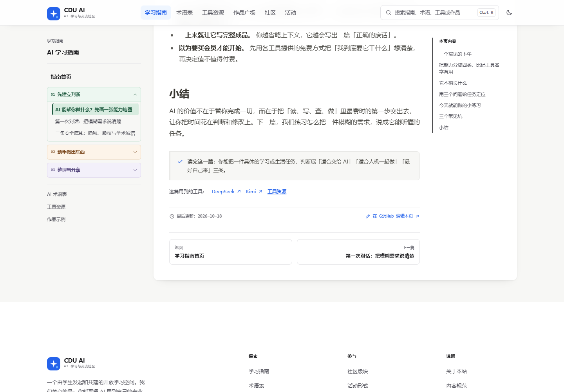Image resolution: width=564 pixels, height=392 pixels.
Task: Click the 最后更新: 2026-10-18 text
Action: pos(199,216)
